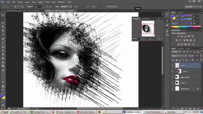
Task: Hide Layer 3 visibility eye
Action: click(172, 66)
